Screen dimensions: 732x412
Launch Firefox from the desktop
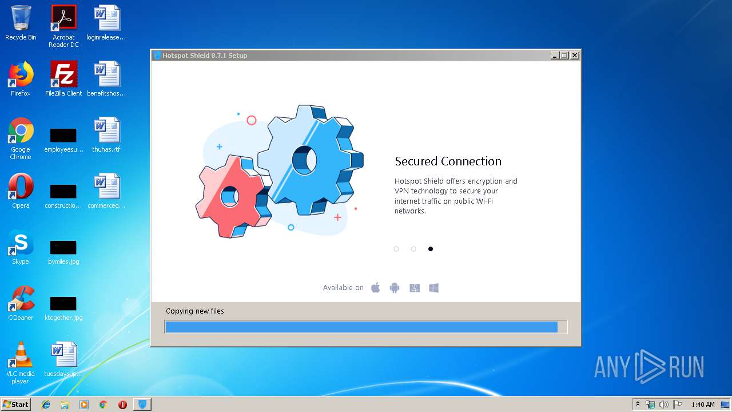[x=21, y=79]
